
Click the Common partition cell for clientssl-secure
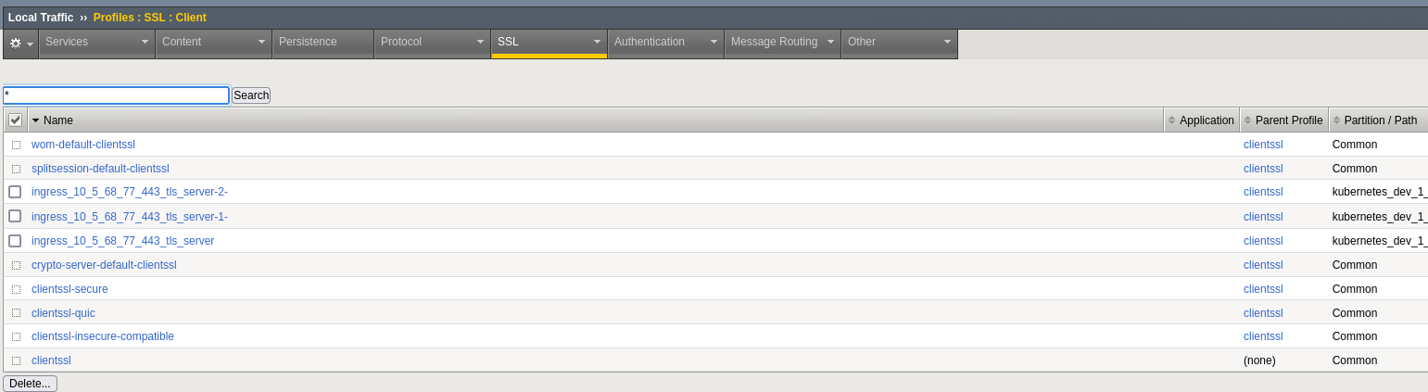pyautogui.click(x=1355, y=289)
